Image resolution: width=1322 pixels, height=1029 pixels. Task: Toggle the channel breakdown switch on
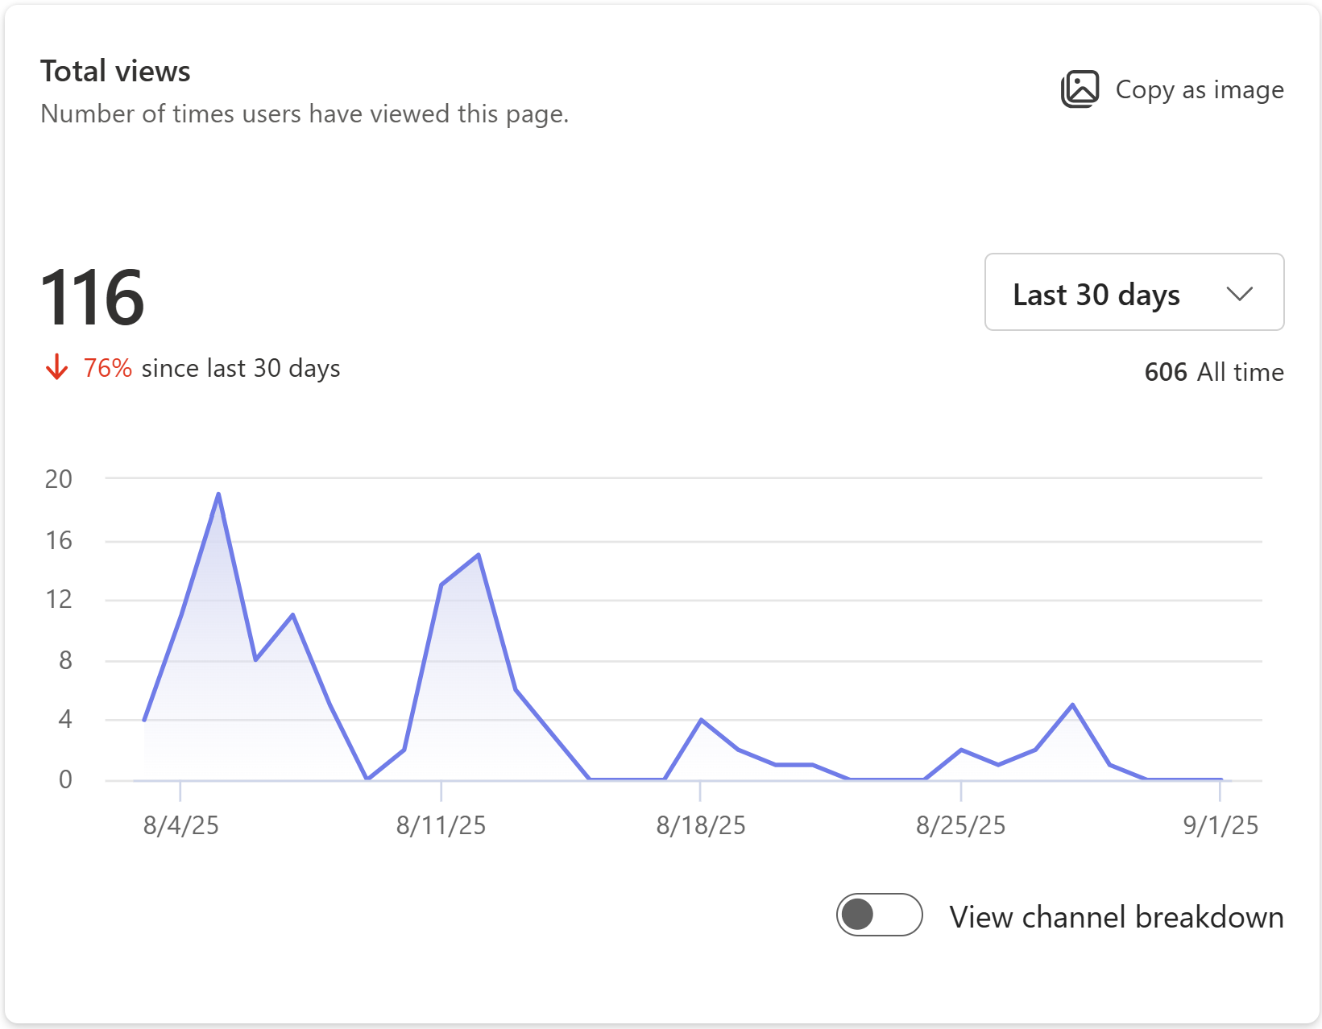coord(880,915)
